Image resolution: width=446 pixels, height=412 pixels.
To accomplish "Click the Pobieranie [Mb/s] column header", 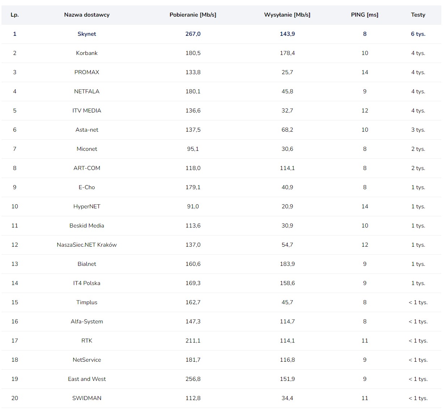I will (x=193, y=15).
